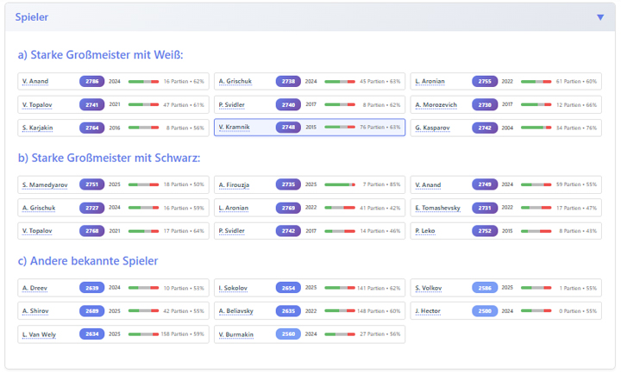621x374 pixels.
Task: Click the Spieler panel header title
Action: pos(32,17)
